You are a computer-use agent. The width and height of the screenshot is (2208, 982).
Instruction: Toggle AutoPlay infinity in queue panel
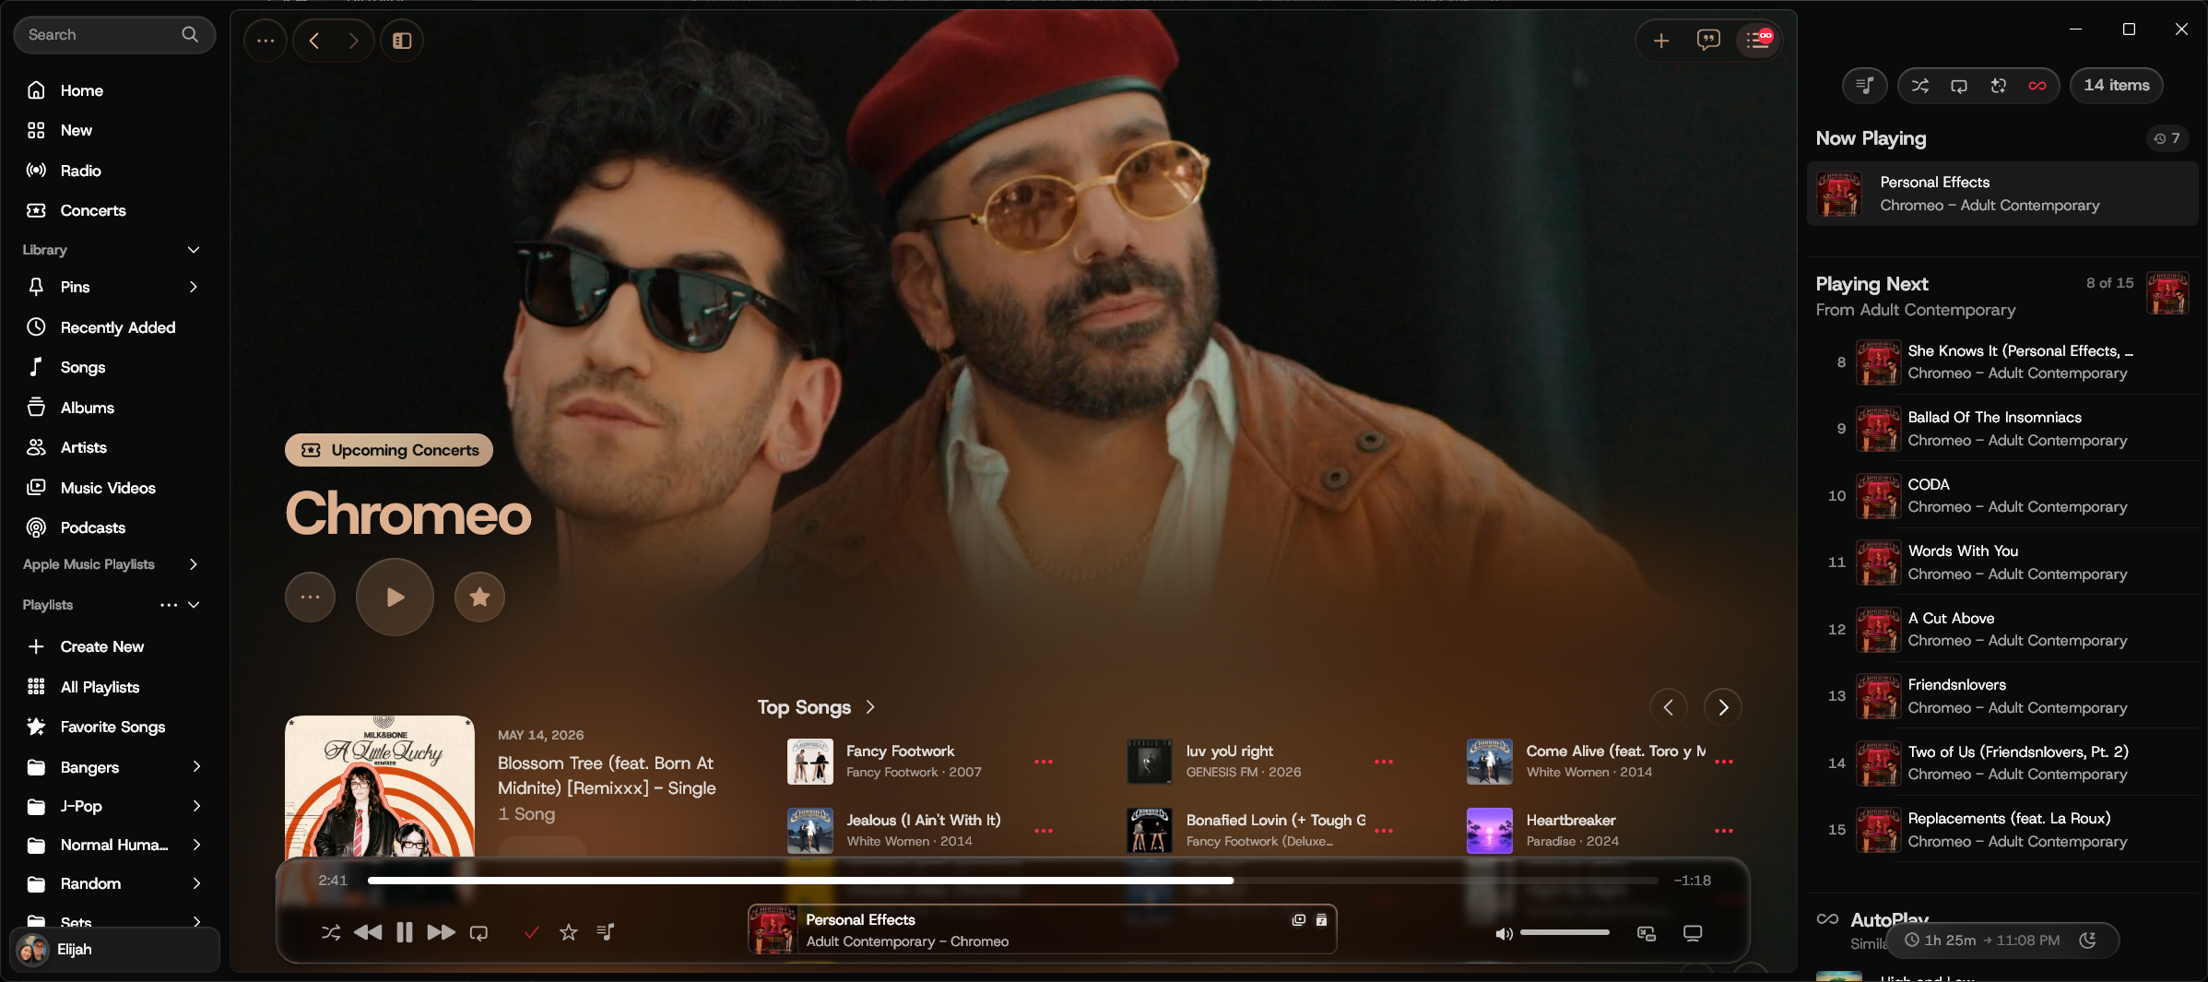2037,86
